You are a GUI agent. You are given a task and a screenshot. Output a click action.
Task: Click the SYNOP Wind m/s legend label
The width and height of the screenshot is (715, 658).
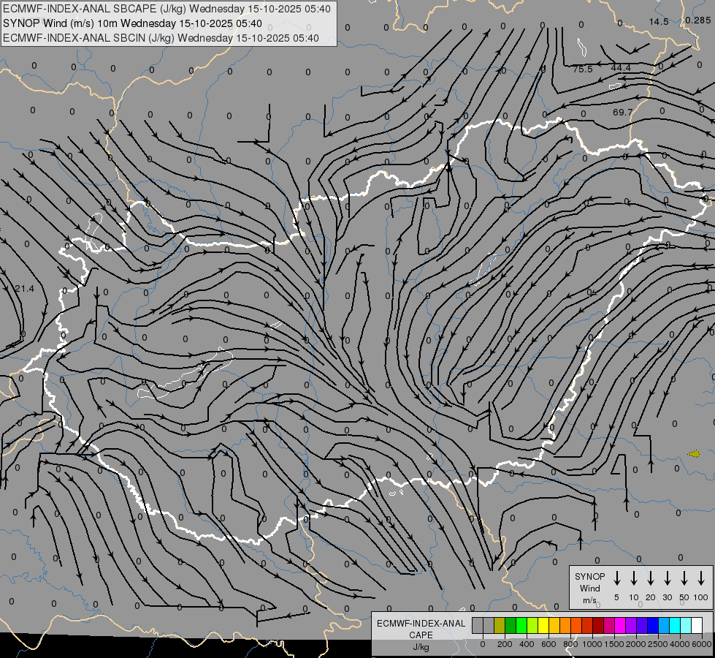(589, 588)
